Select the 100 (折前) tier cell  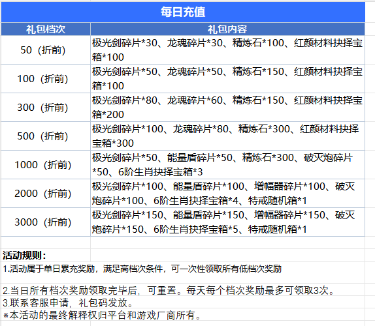[x=46, y=78]
